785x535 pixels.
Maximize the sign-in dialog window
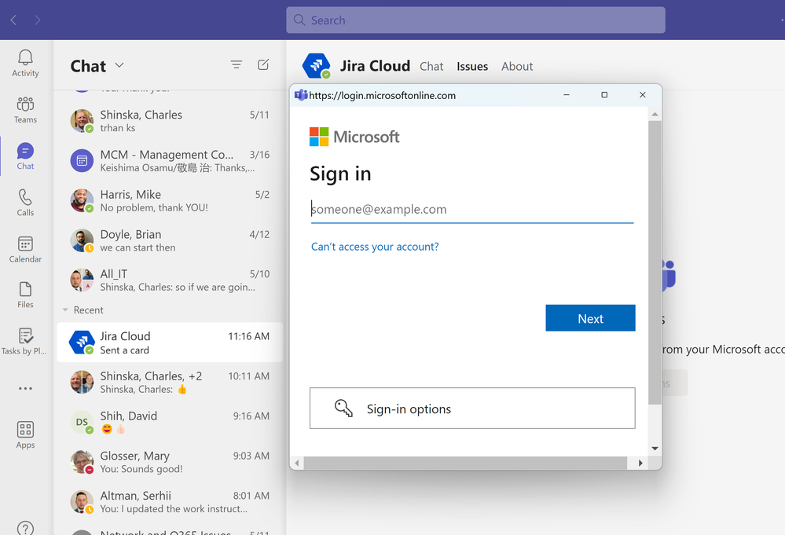pos(604,94)
